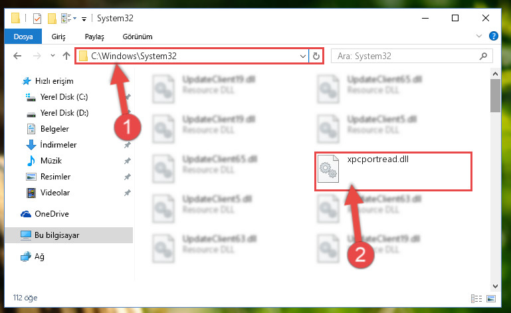Image resolution: width=511 pixels, height=313 pixels.
Task: Switch to the Görünüm ribbon tab
Action: (x=137, y=37)
